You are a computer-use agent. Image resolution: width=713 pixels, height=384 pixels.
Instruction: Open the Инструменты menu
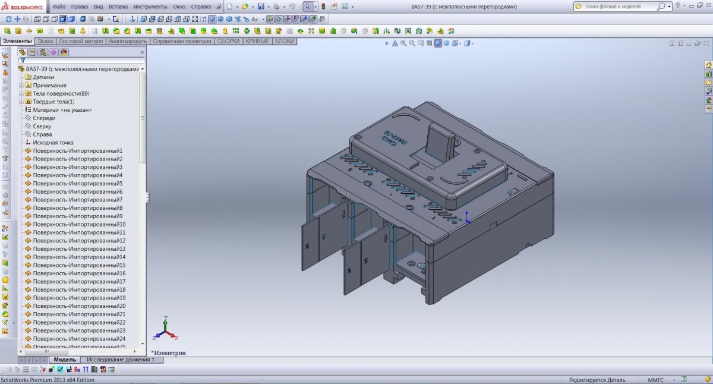[150, 7]
